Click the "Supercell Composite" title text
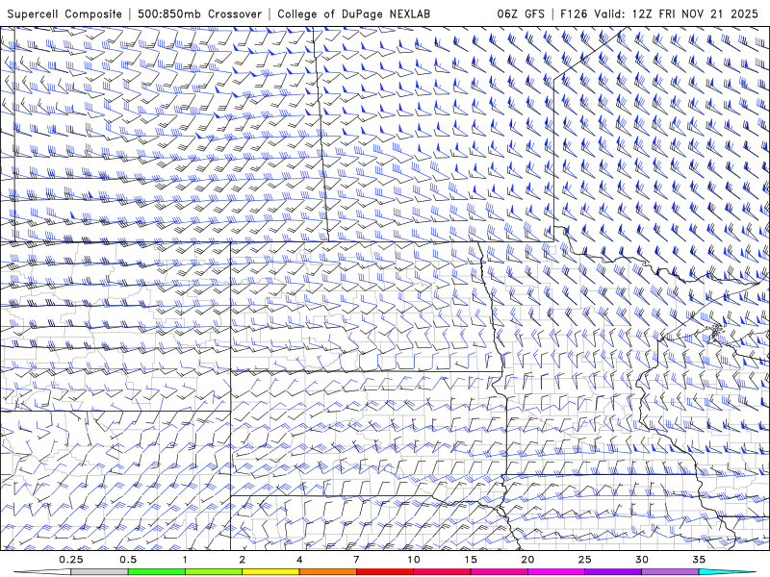This screenshot has height=577, width=770. [x=64, y=14]
